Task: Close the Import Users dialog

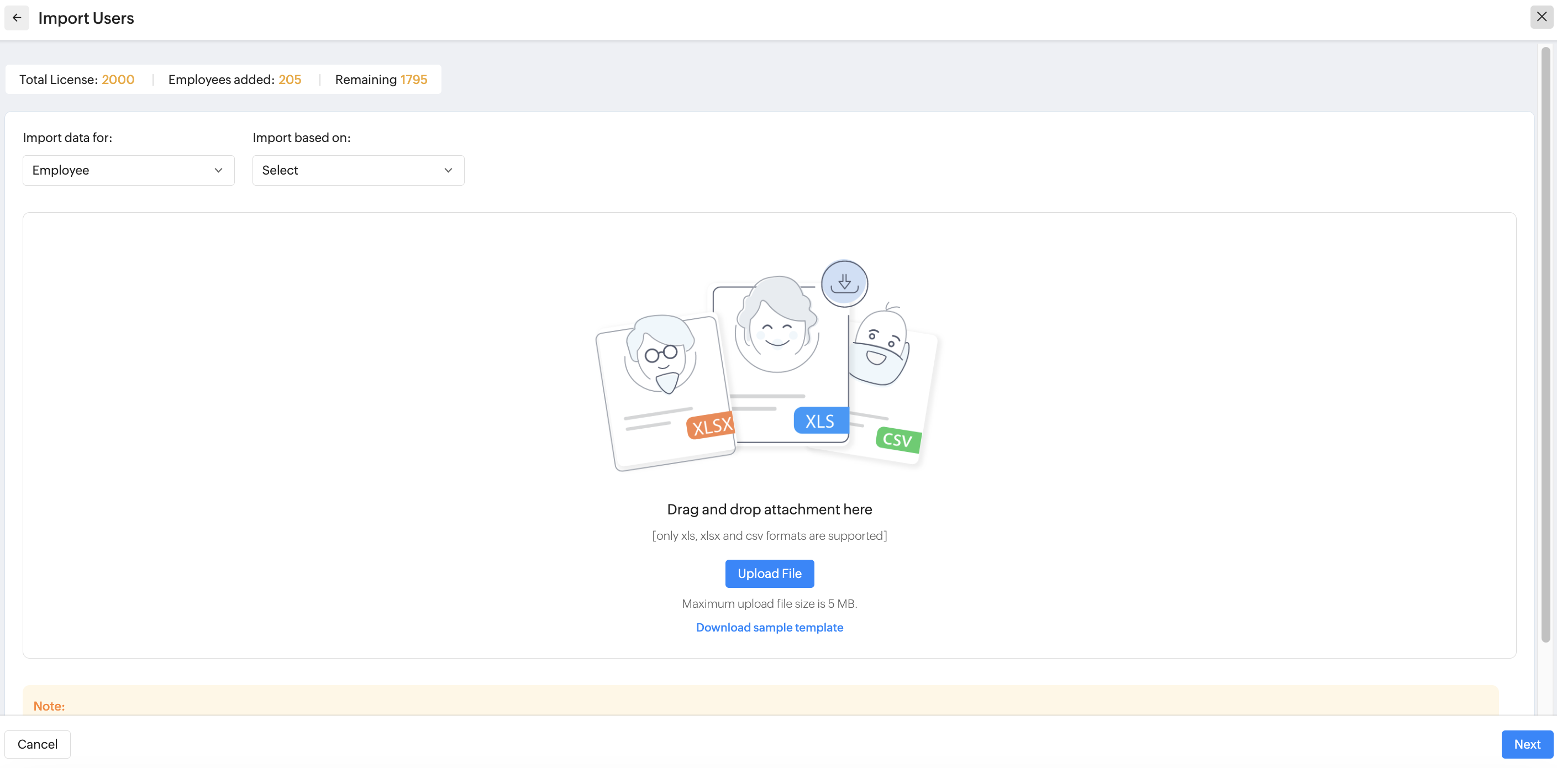Action: [1542, 17]
